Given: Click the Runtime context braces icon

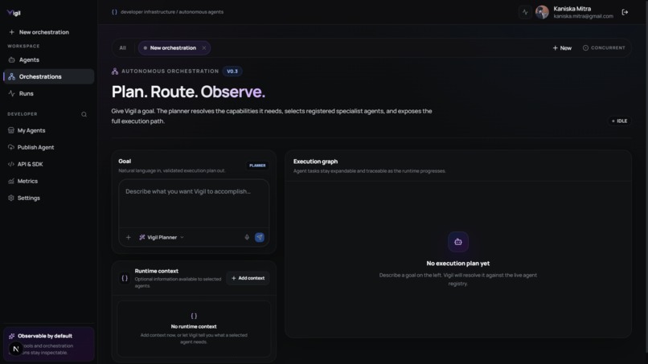Looking at the screenshot, I should coord(125,279).
